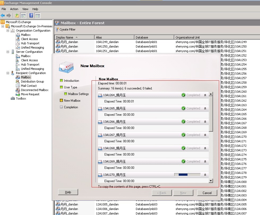Image resolution: width=260 pixels, height=215 pixels.
Task: Click the results list scrollbar thumb
Action: pyautogui.click(x=211, y=114)
